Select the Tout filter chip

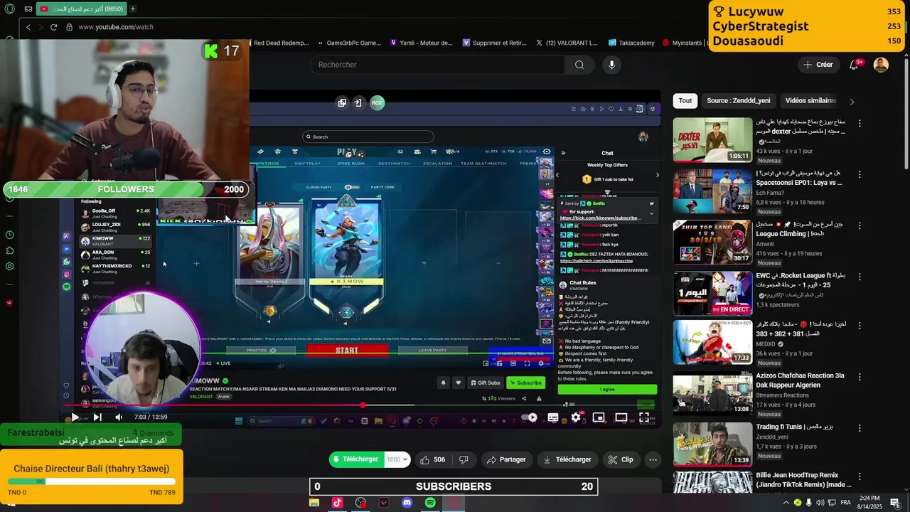click(x=685, y=100)
